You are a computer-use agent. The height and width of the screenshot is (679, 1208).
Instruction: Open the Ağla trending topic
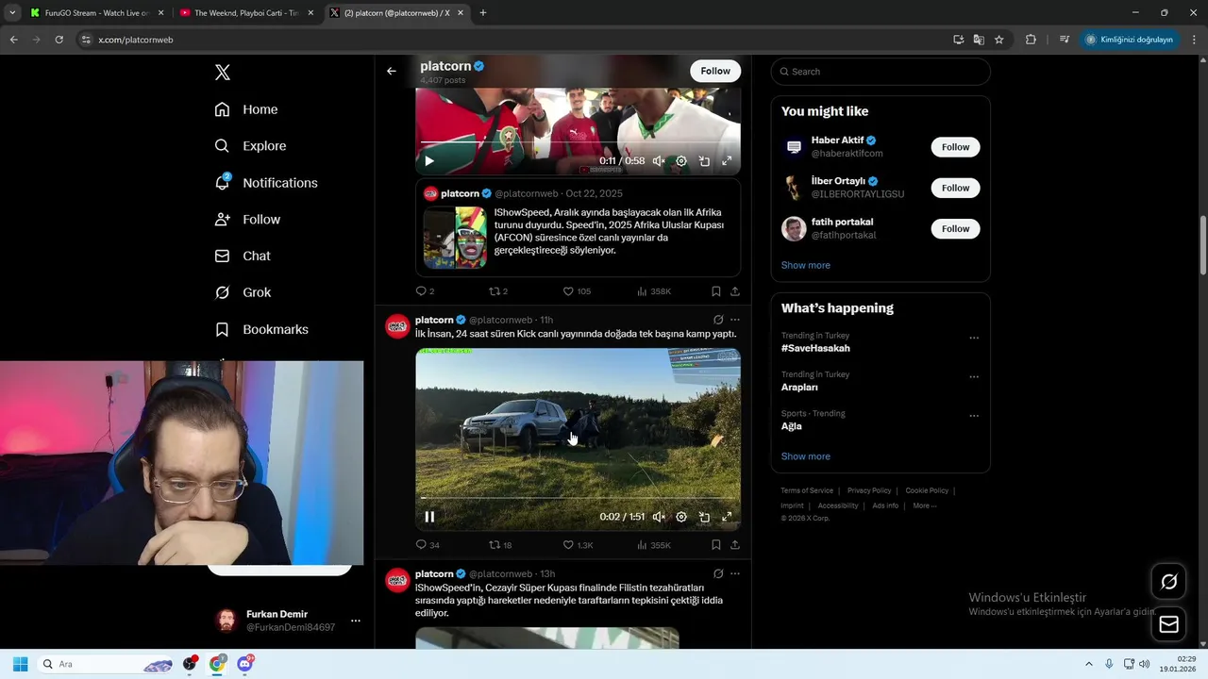coord(792,426)
